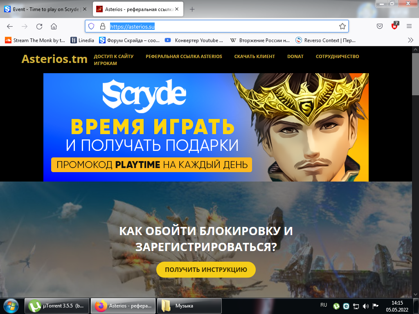
Task: Open the volume speaker icon in the tray
Action: click(x=365, y=306)
